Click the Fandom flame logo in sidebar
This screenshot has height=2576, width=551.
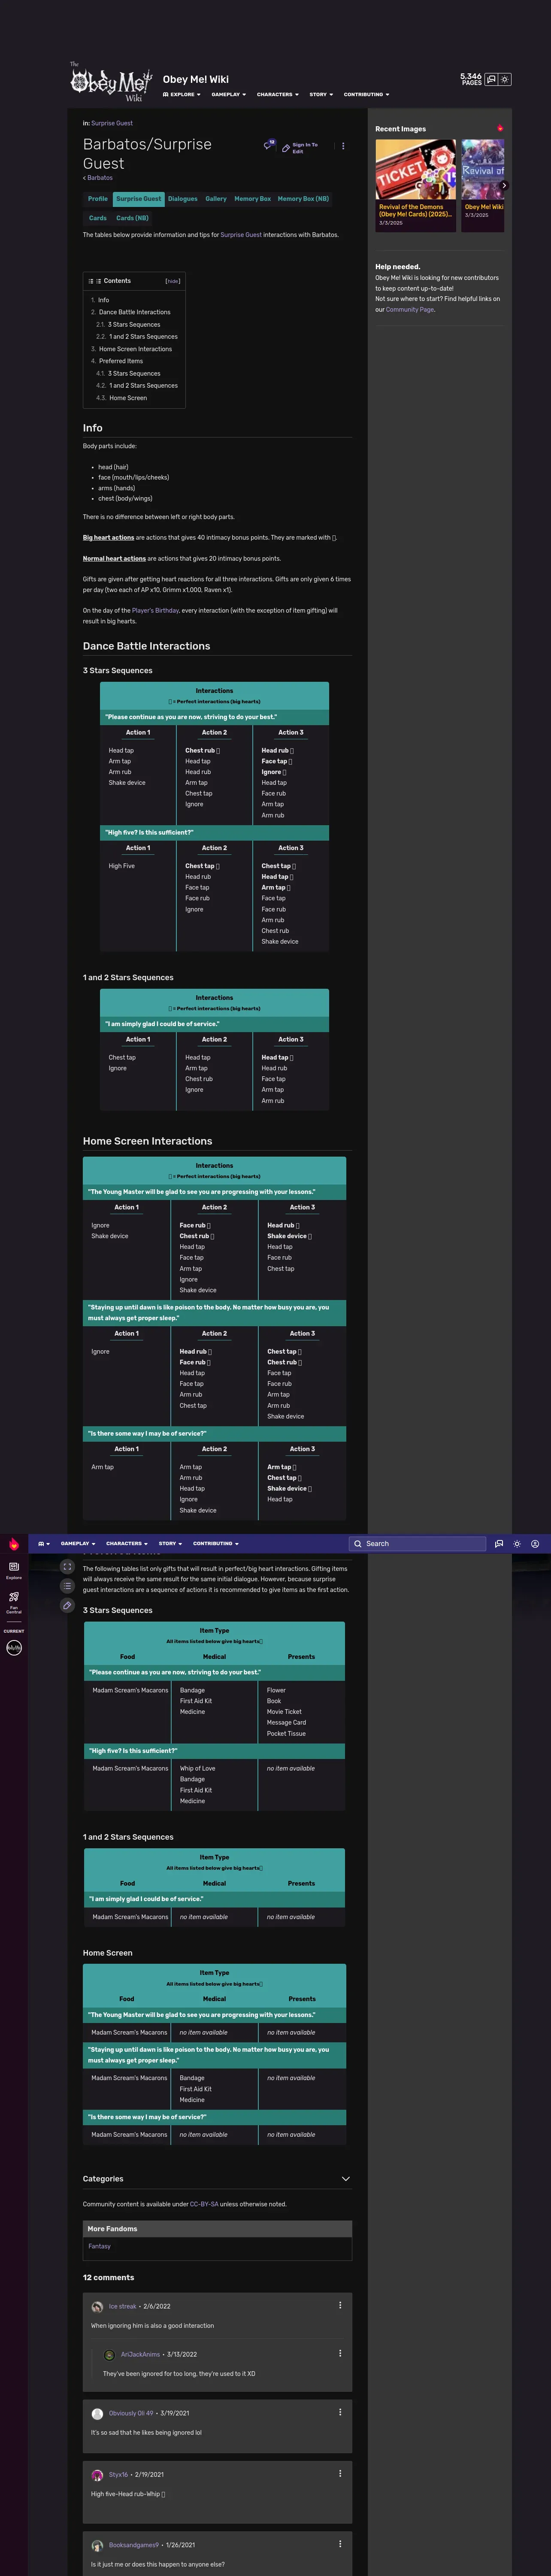coord(14,1544)
